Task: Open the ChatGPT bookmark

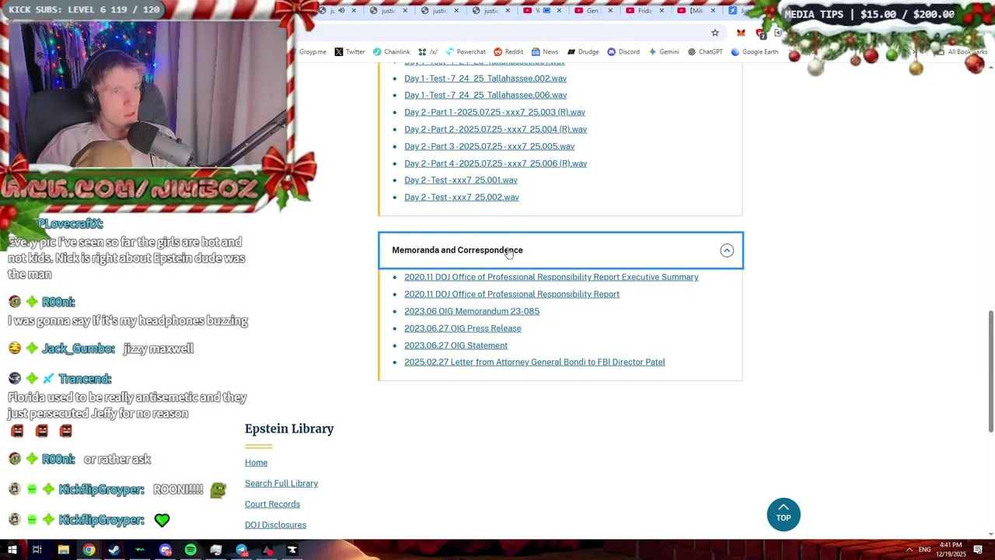Action: point(704,52)
